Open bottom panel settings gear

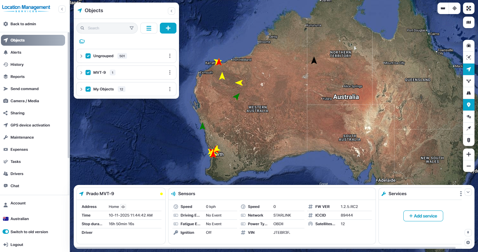tap(468, 242)
